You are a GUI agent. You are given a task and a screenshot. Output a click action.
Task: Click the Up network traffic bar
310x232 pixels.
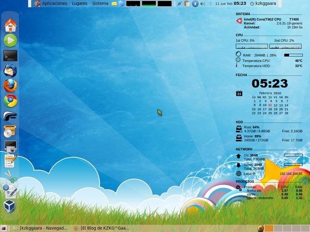click(294, 155)
